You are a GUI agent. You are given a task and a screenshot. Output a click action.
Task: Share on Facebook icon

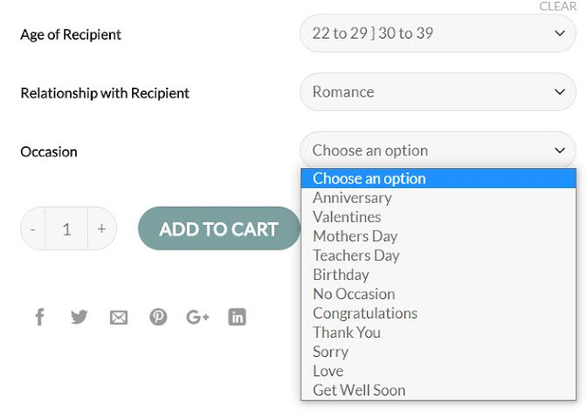pyautogui.click(x=39, y=318)
